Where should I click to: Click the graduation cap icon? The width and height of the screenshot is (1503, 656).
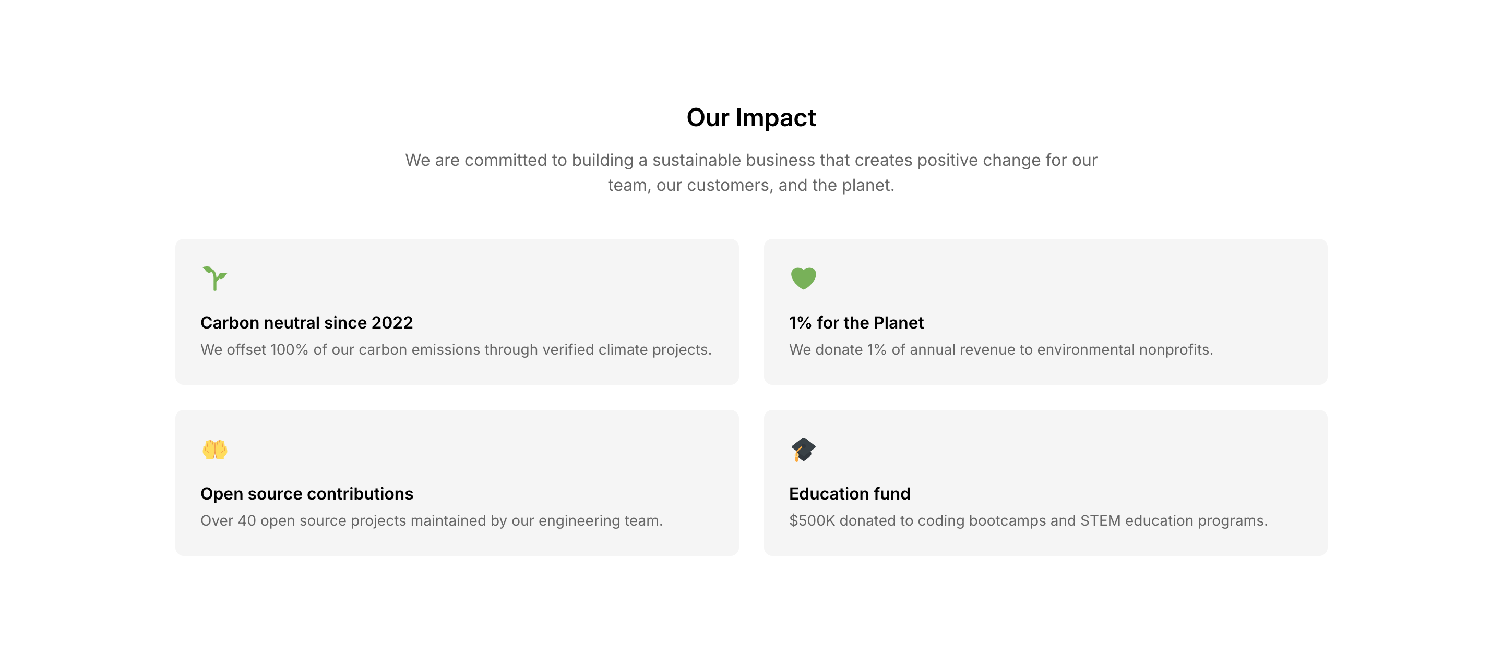(804, 450)
